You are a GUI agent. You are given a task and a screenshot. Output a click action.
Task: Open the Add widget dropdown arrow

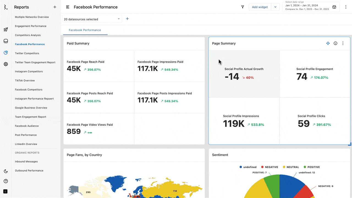[x=275, y=7]
